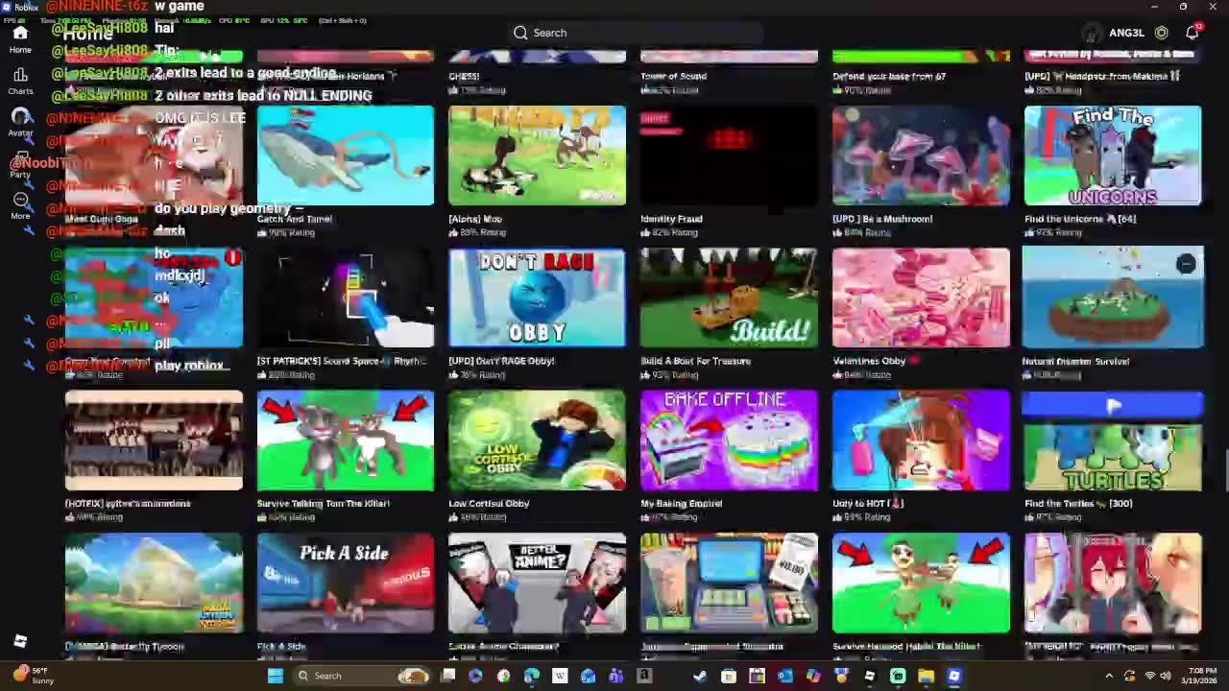Viewport: 1229px width, 691px height.
Task: Open the Robux balance icon
Action: tap(1161, 33)
